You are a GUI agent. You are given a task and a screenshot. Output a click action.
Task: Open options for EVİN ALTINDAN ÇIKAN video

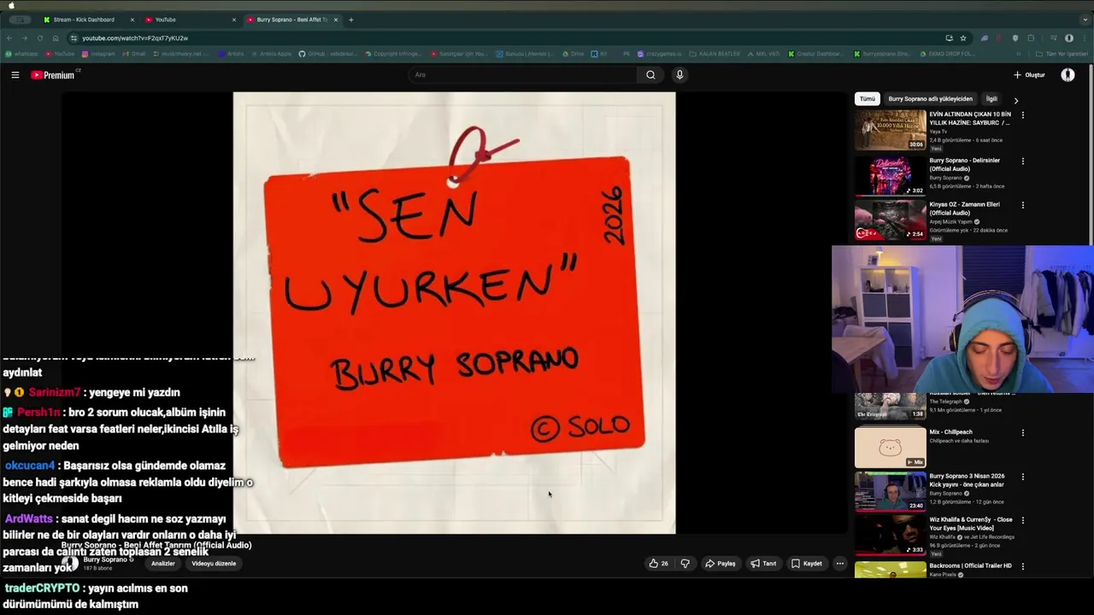[x=1022, y=115]
